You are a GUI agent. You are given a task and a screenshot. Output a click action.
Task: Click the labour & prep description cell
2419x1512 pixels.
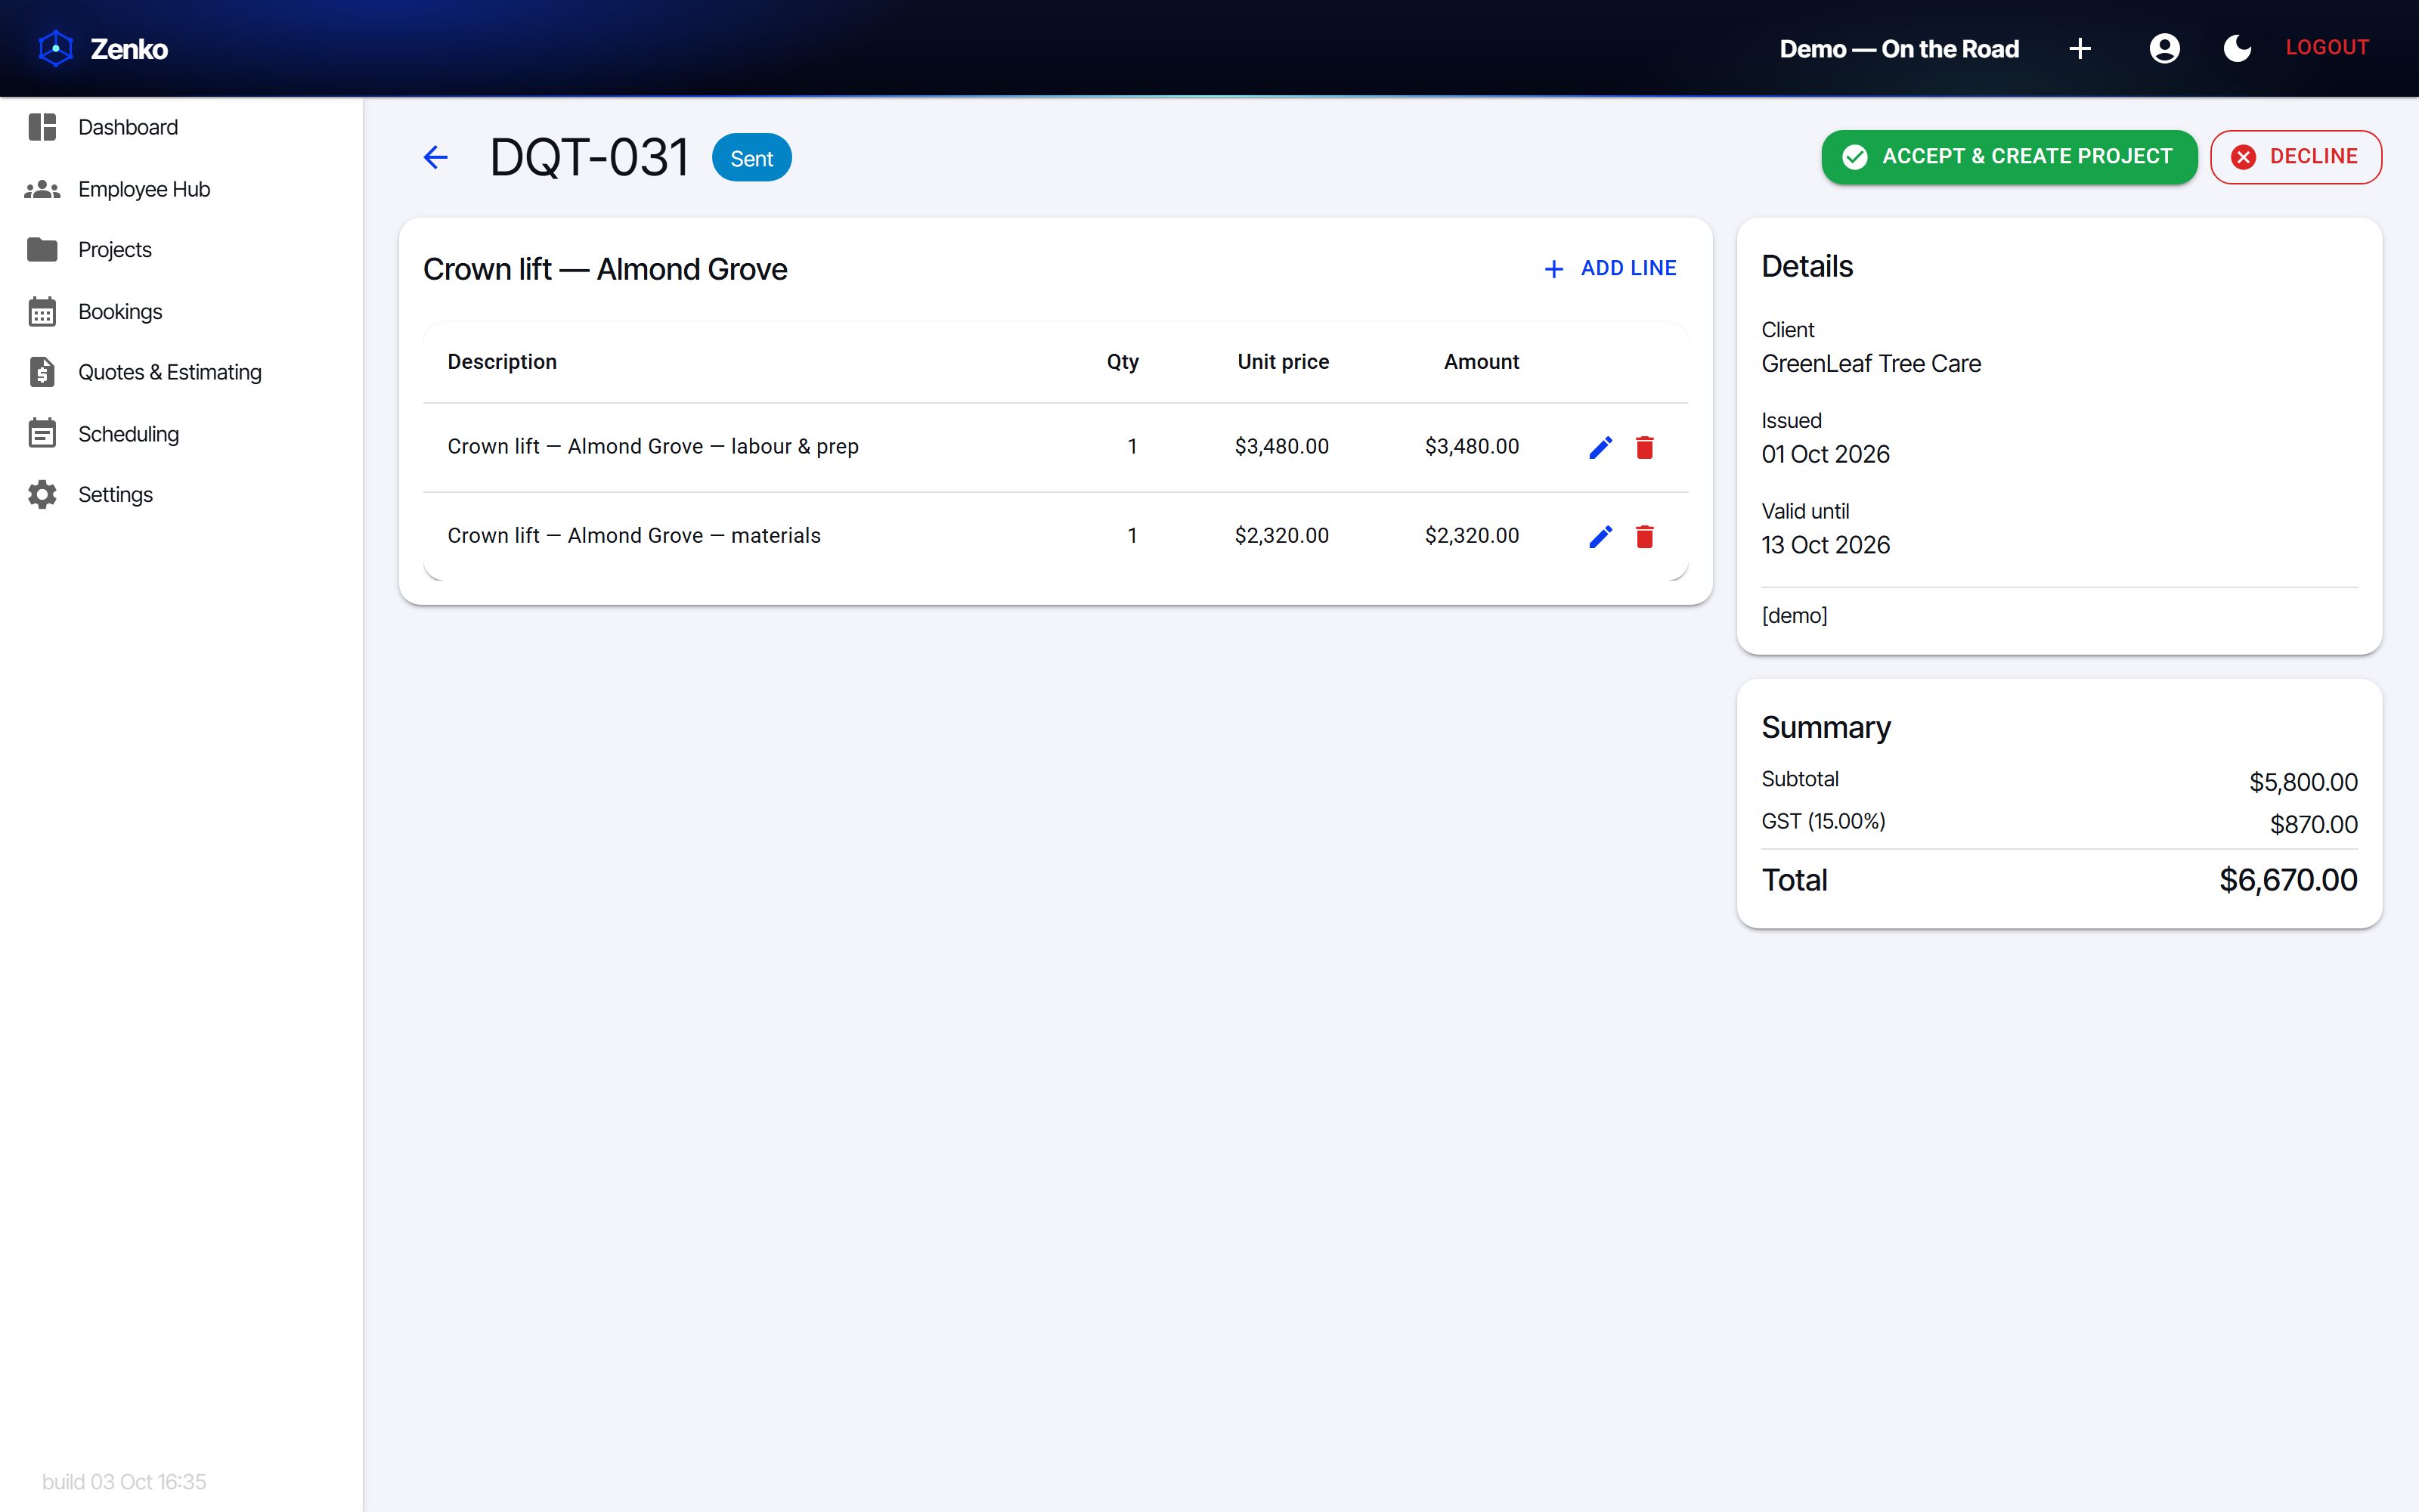(x=652, y=446)
